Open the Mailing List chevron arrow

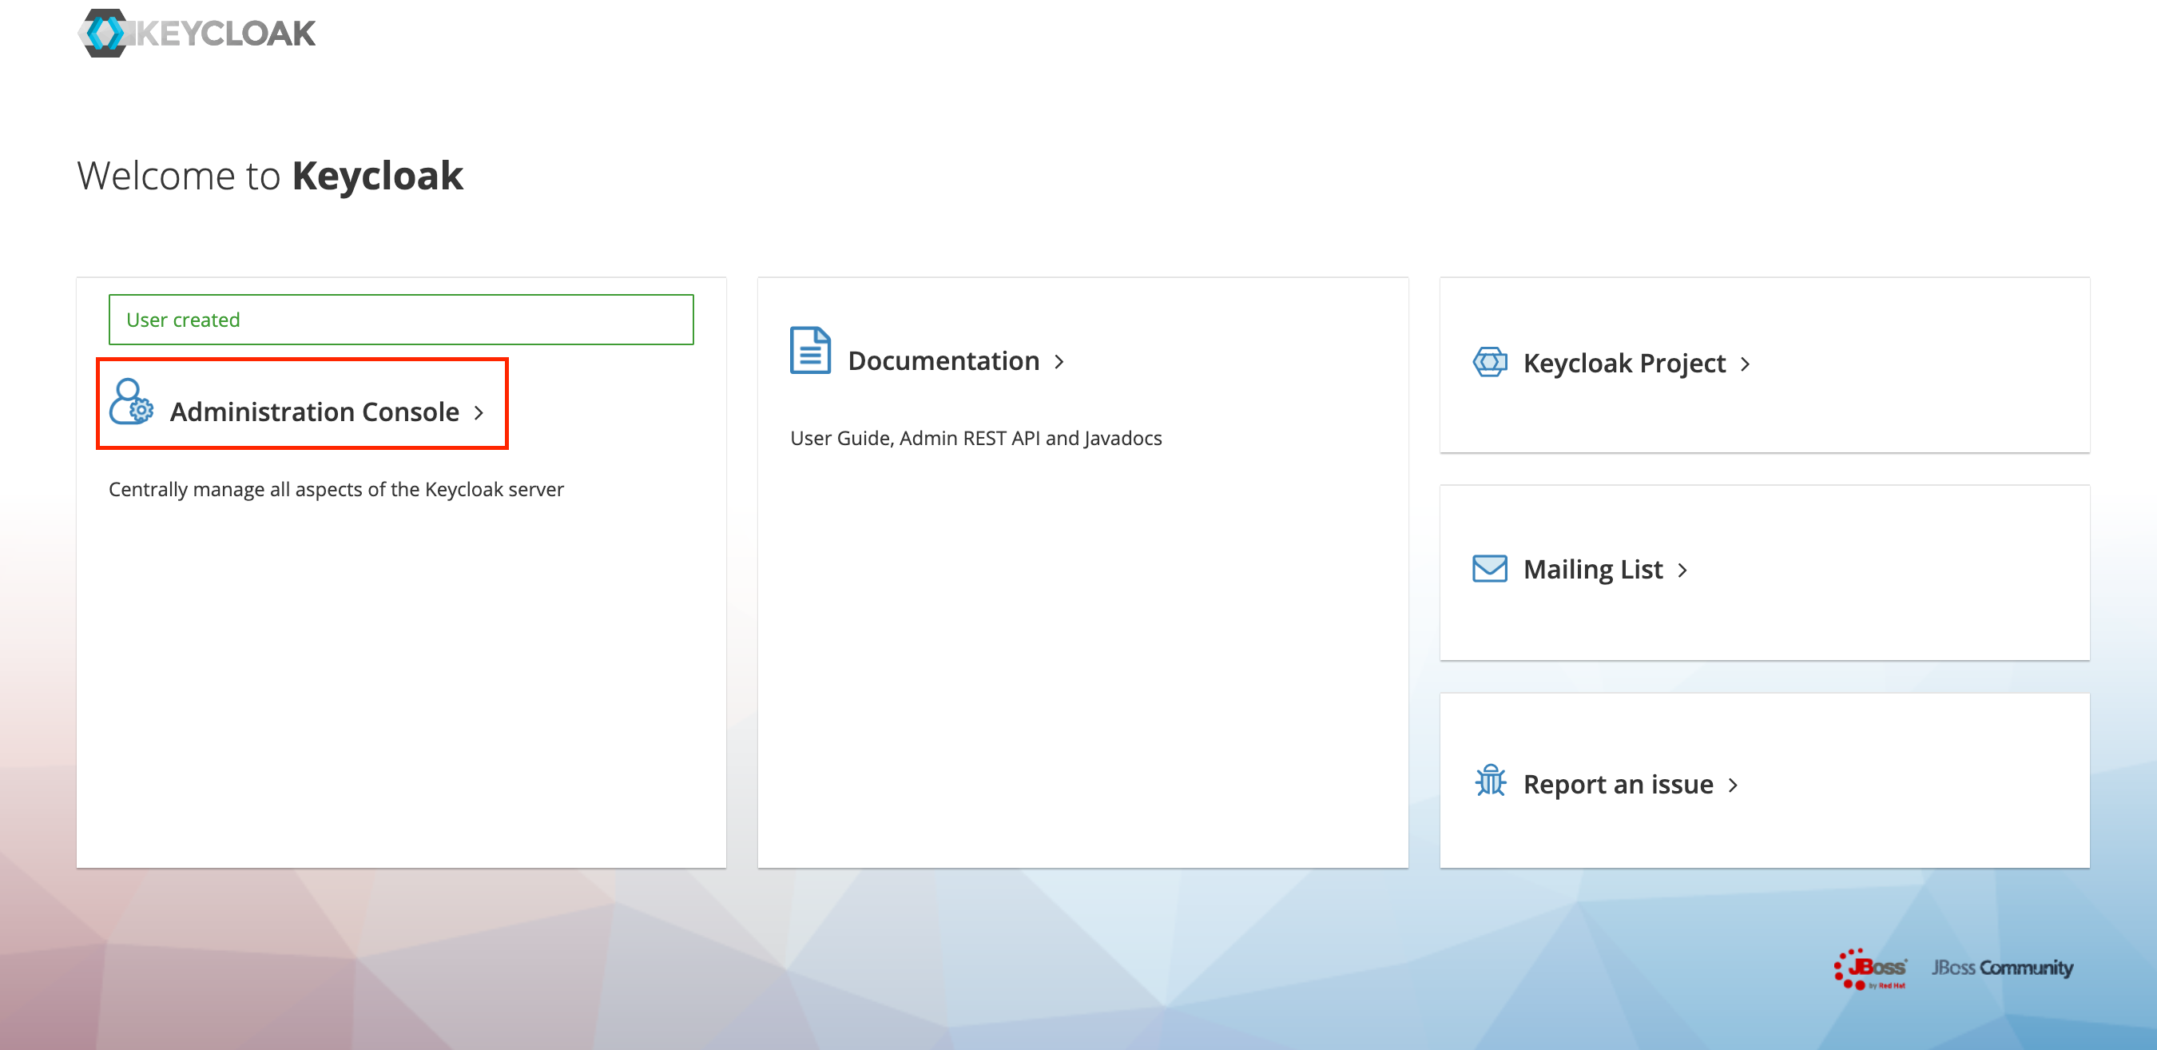[x=1683, y=570]
